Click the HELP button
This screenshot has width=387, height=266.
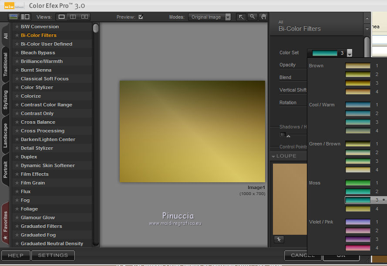[16, 256]
